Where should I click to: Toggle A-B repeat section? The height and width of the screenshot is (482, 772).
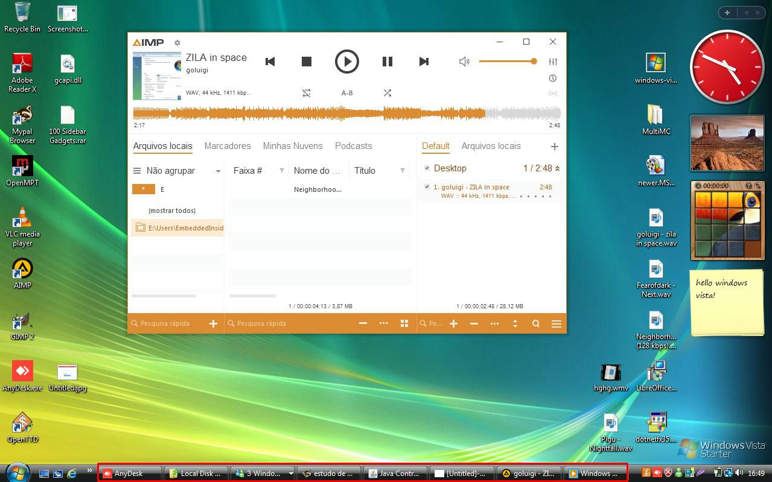(347, 93)
